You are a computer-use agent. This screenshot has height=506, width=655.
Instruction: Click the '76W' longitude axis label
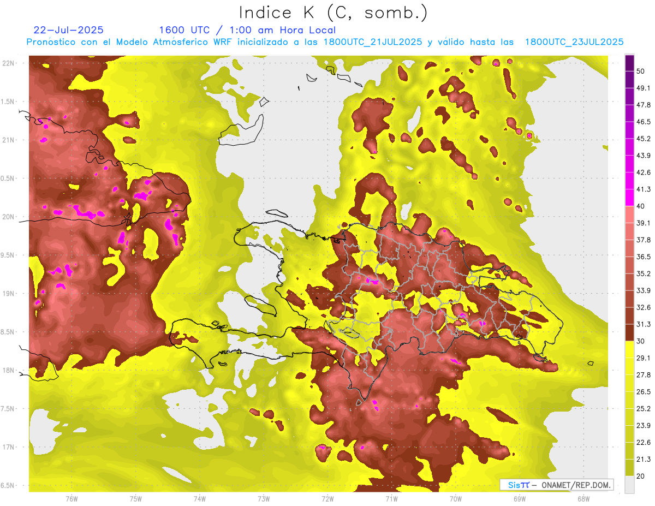tap(72, 499)
